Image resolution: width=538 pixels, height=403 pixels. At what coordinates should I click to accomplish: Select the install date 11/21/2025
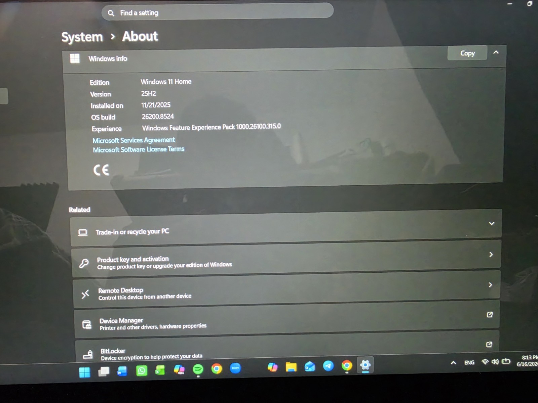[156, 105]
